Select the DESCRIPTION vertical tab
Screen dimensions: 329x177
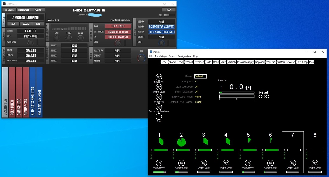5,93
